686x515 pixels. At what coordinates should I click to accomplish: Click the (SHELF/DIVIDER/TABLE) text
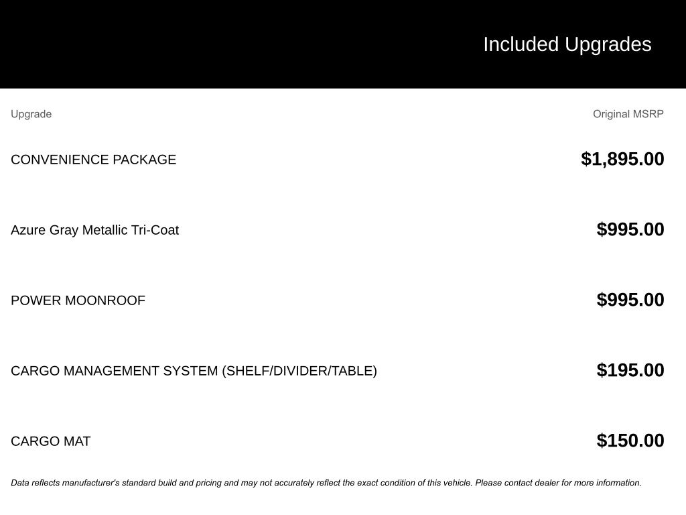point(299,371)
